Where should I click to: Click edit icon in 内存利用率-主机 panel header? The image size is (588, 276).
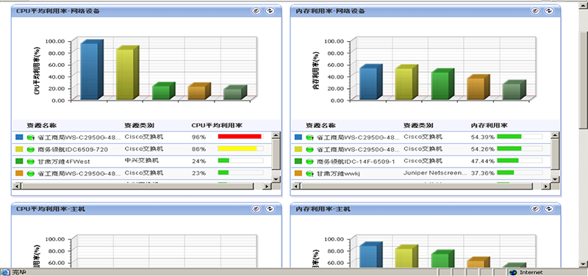pos(535,208)
